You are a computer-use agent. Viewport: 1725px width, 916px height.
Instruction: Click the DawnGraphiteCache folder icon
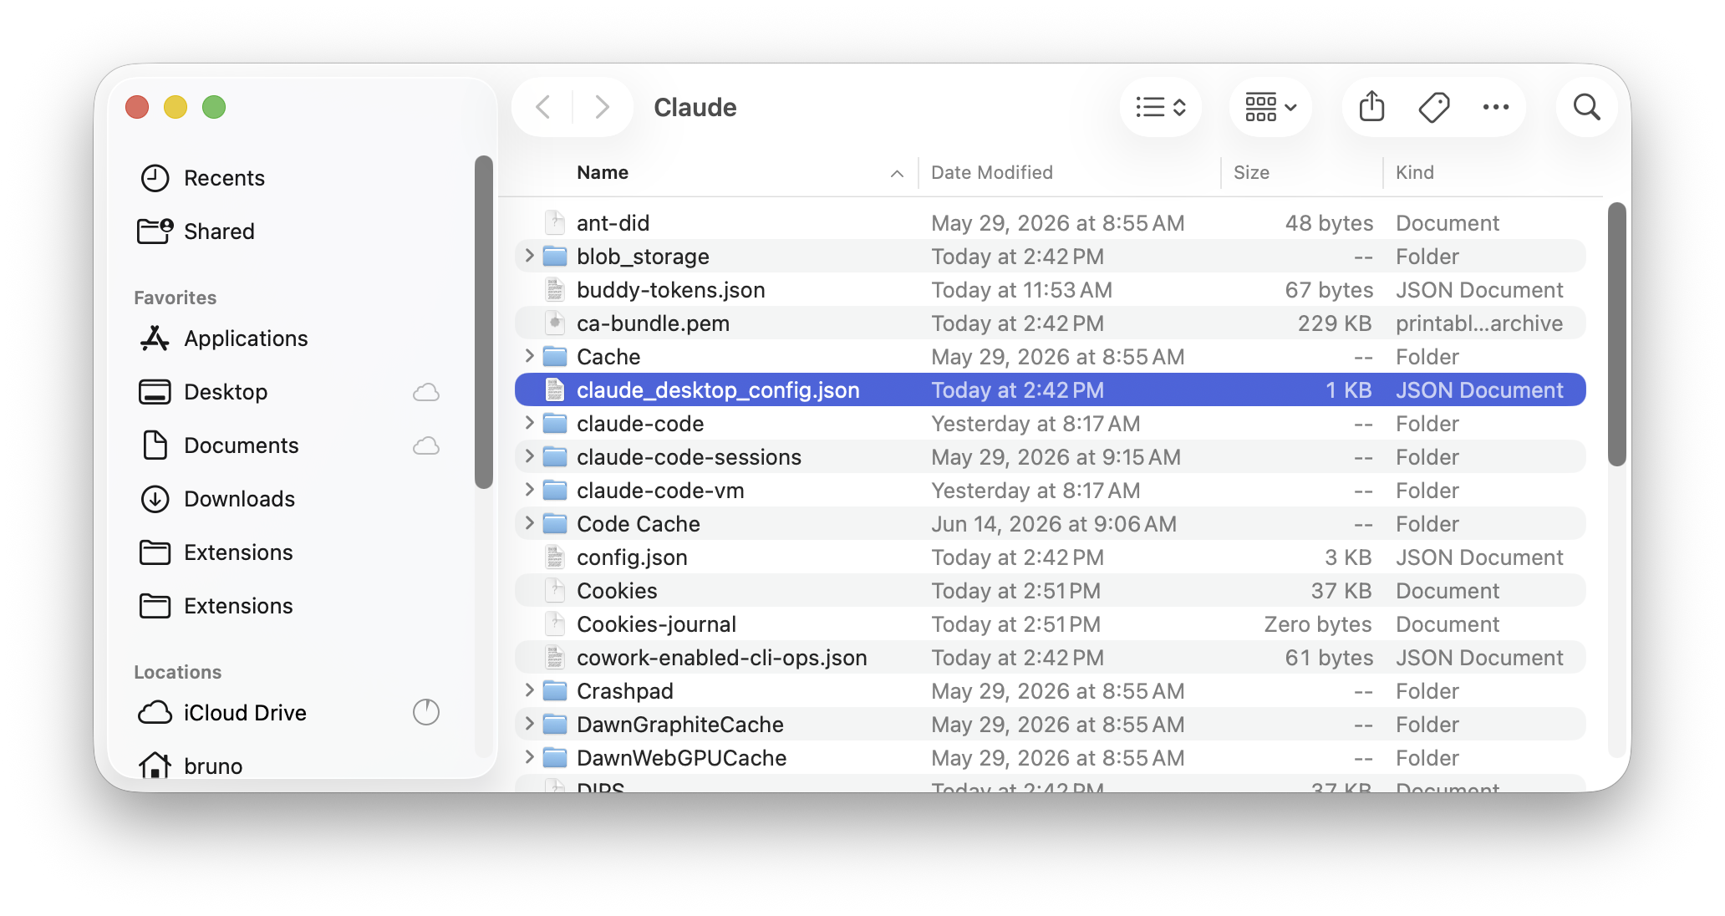555,724
